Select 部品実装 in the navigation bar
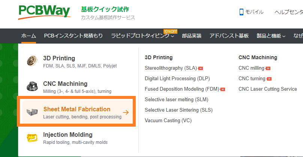The width and height of the screenshot is (303, 157). pos(192,36)
